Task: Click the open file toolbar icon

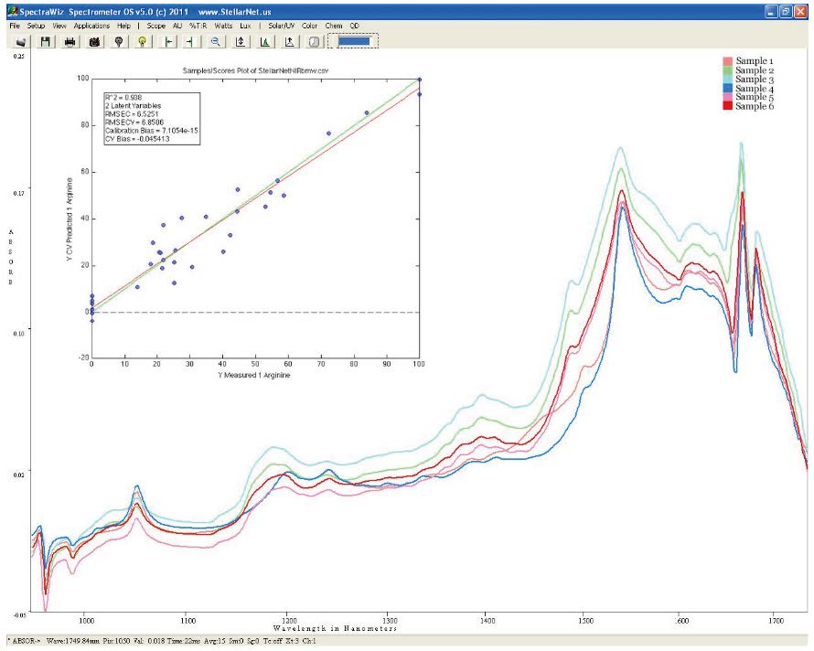Action: 20,41
